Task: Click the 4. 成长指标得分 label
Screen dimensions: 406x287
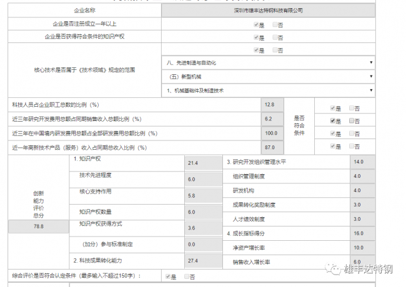Action: (x=245, y=233)
